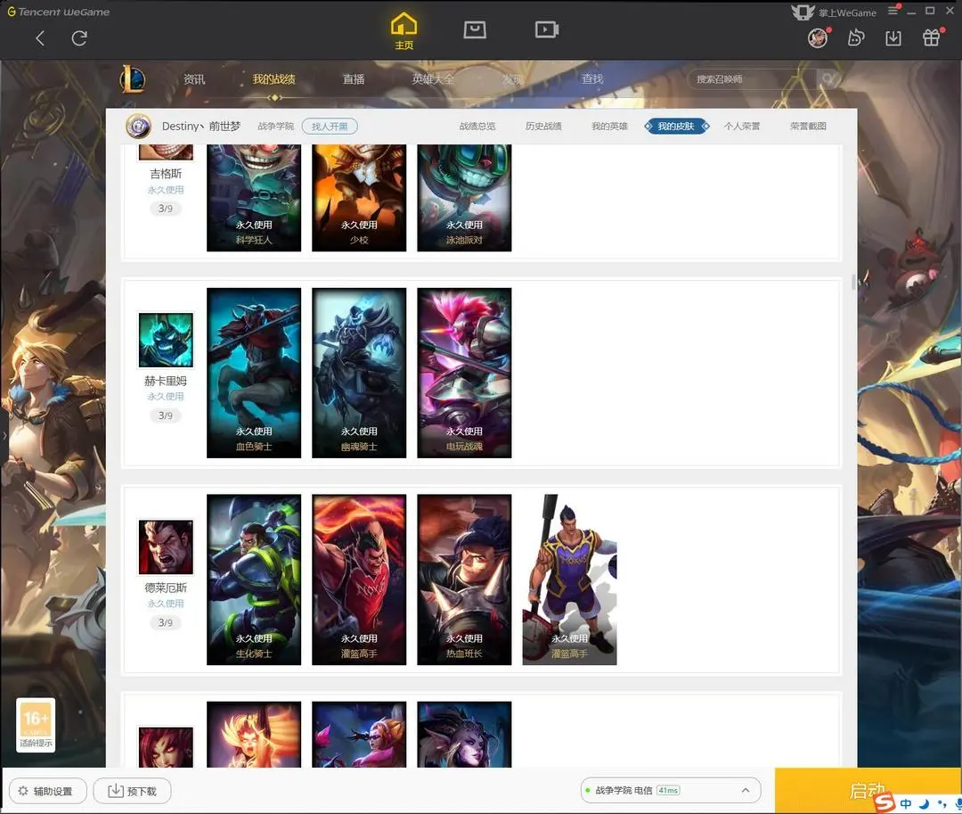Open the user avatar in top bar

[817, 38]
